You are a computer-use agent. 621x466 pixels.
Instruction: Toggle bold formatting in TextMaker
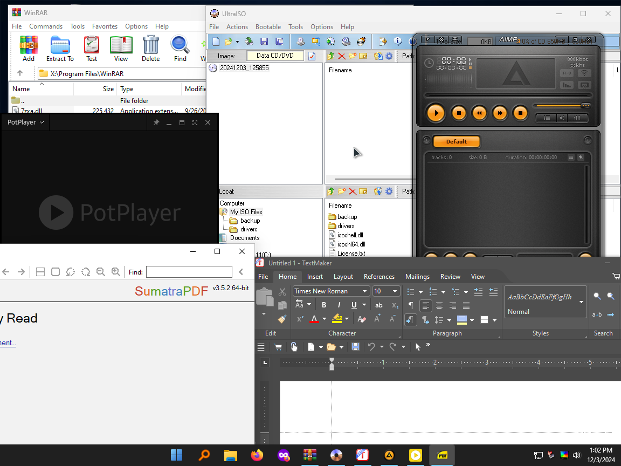click(x=324, y=305)
